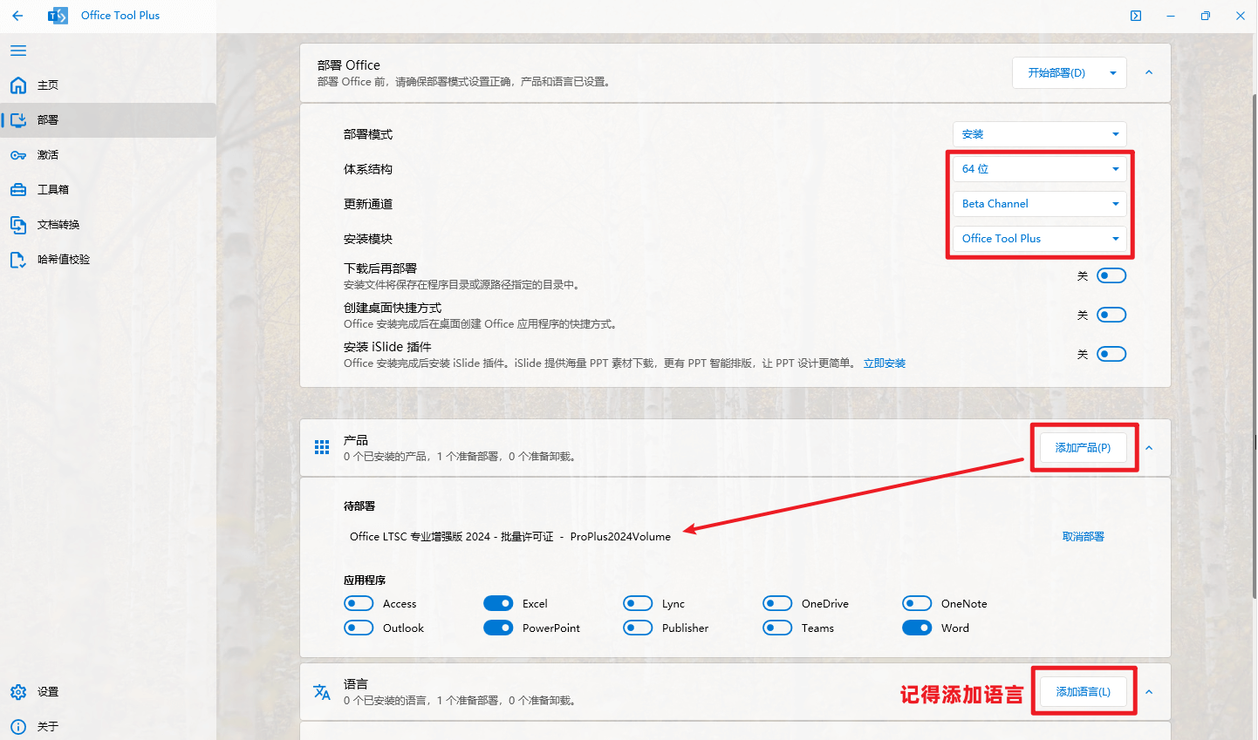Image resolution: width=1258 pixels, height=740 pixels.
Task: Select the 激活 activation key icon
Action: tap(17, 154)
